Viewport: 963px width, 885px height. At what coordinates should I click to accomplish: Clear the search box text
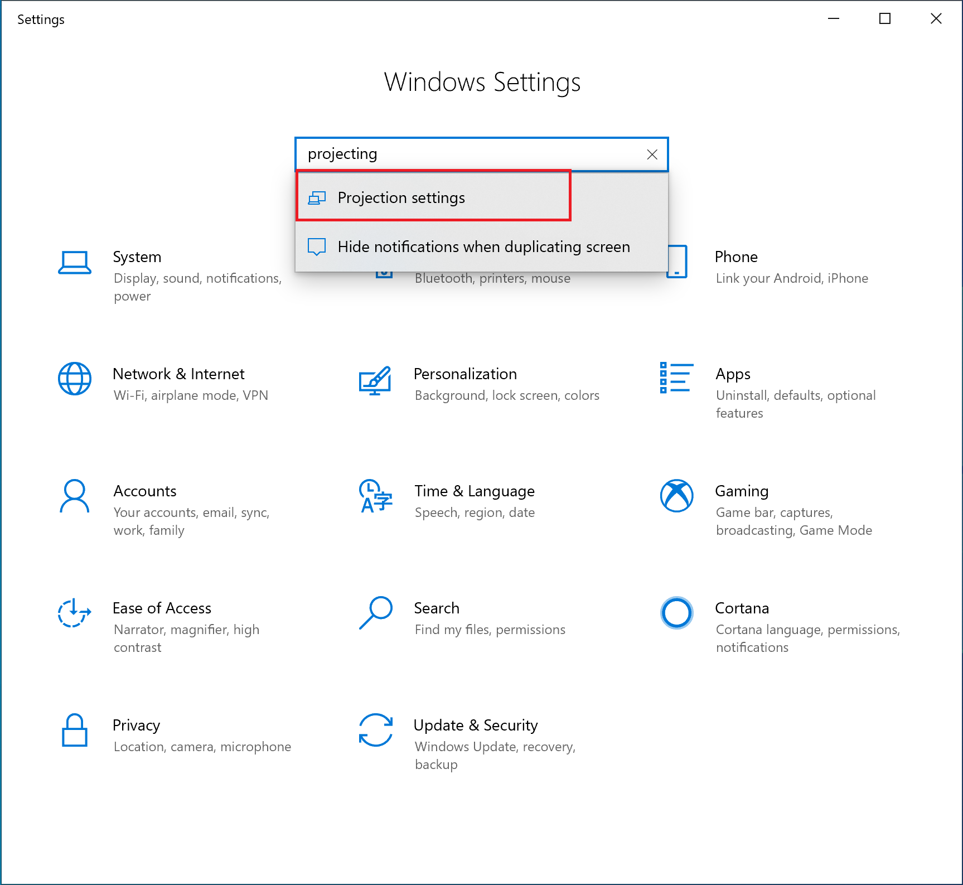point(652,154)
